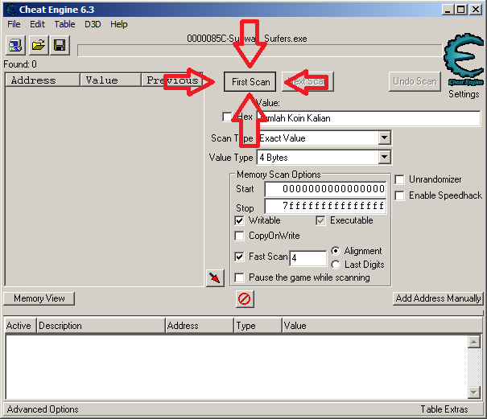Viewport: 487px width, 419px height.
Task: Uncheck the Writable checkbox
Action: pos(239,220)
